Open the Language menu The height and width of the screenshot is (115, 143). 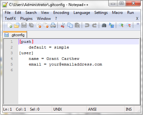(82, 13)
